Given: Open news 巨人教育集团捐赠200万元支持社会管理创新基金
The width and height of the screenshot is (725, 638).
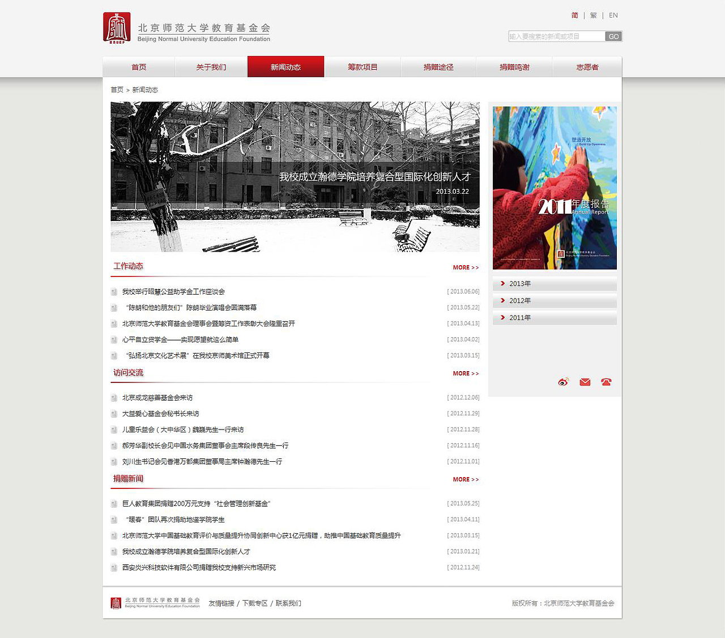Looking at the screenshot, I should coord(197,504).
